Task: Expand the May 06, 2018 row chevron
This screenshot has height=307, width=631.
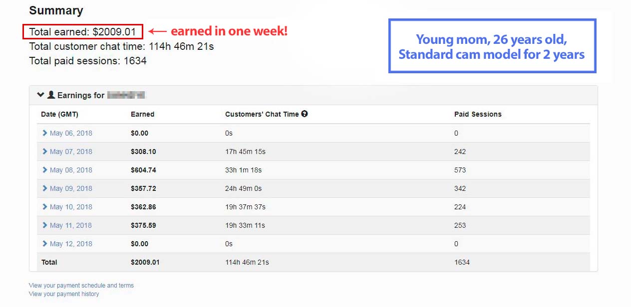Action: tap(45, 133)
